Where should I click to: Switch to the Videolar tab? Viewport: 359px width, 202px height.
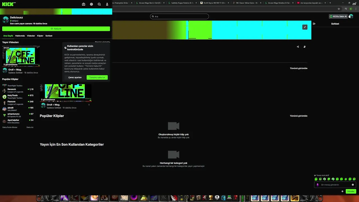(x=31, y=36)
